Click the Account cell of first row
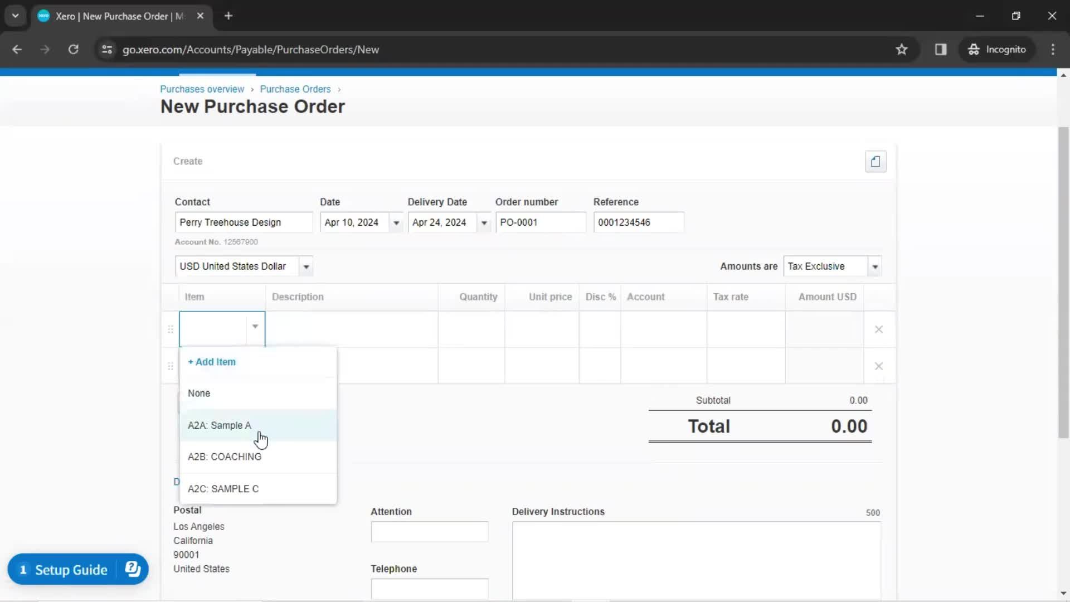The height and width of the screenshot is (602, 1070). 664,329
